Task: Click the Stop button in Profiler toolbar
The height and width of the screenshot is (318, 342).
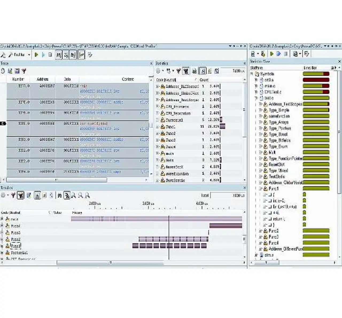Action: coord(50,55)
